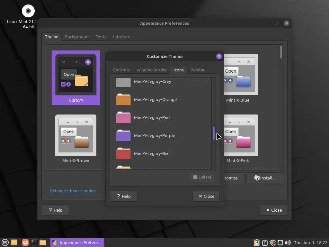The height and width of the screenshot is (247, 329).
Task: Select the Mint-Y-Legacy-Pink folder icon
Action: (123, 117)
